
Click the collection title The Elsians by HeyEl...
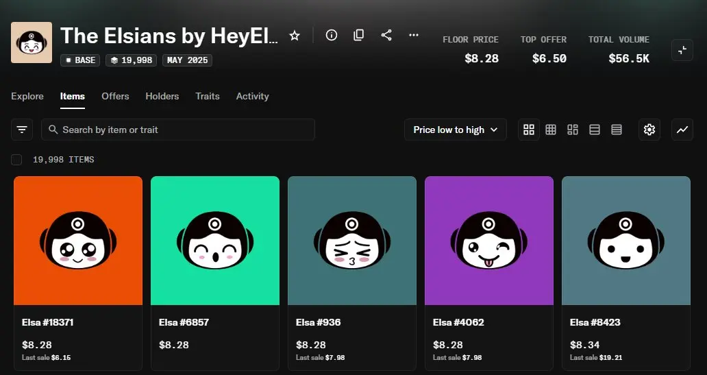click(x=169, y=36)
